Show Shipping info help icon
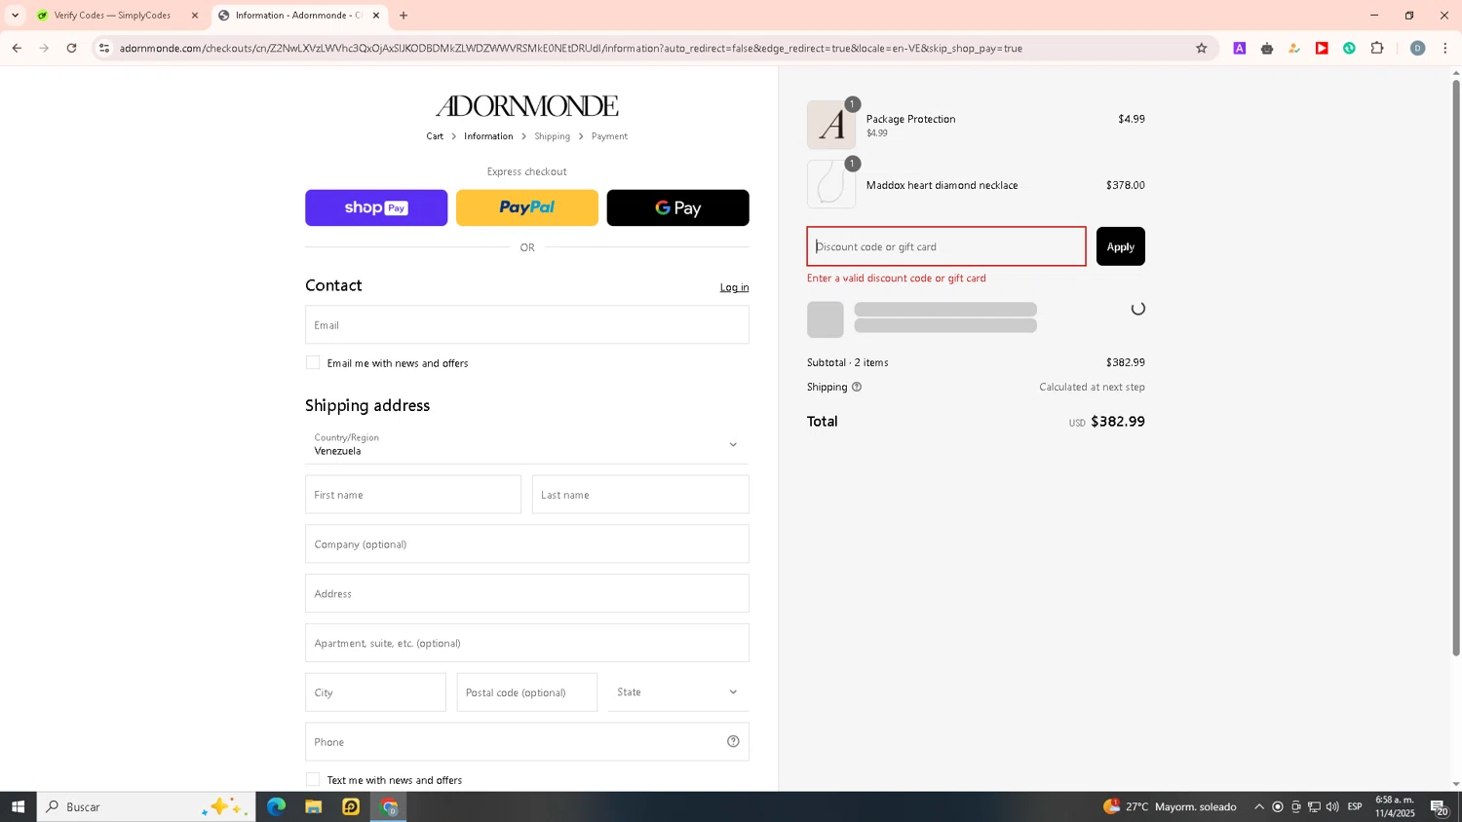1462x822 pixels. [857, 387]
